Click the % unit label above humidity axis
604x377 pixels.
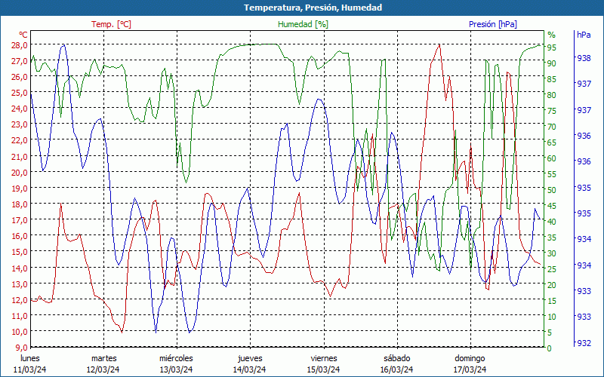tap(552, 35)
